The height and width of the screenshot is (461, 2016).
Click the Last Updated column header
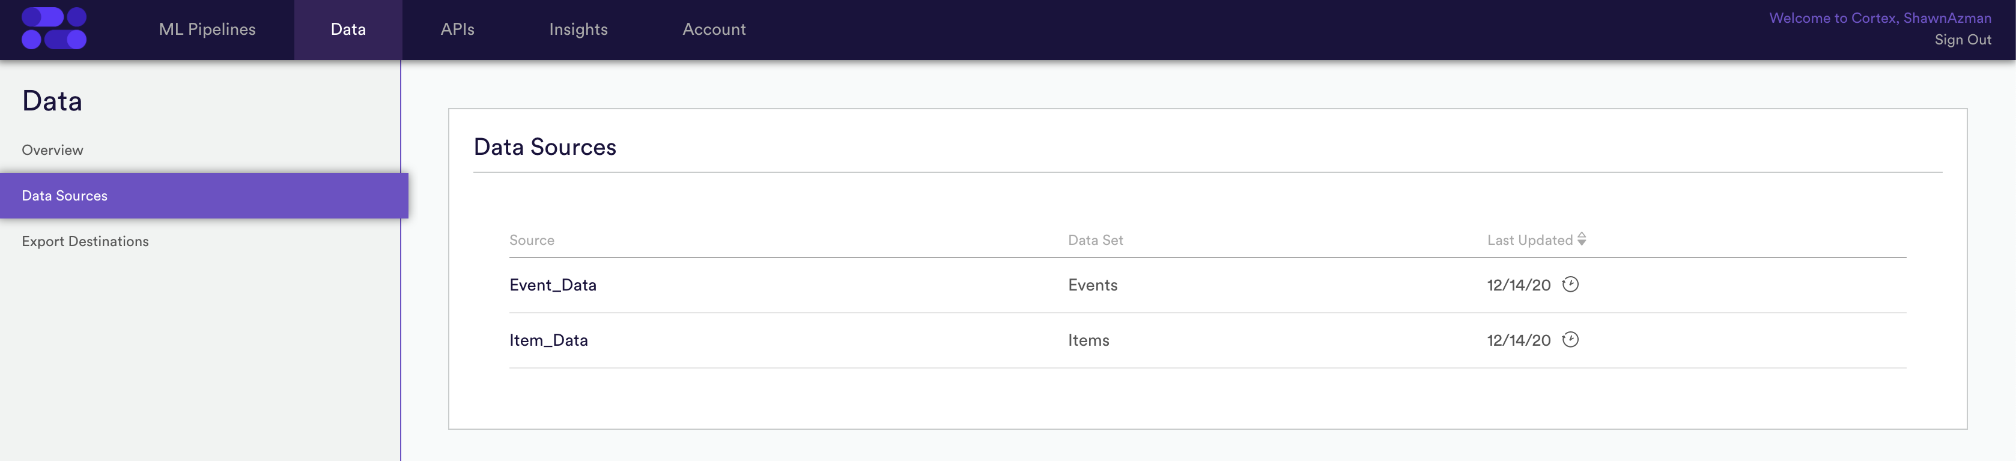click(1530, 240)
